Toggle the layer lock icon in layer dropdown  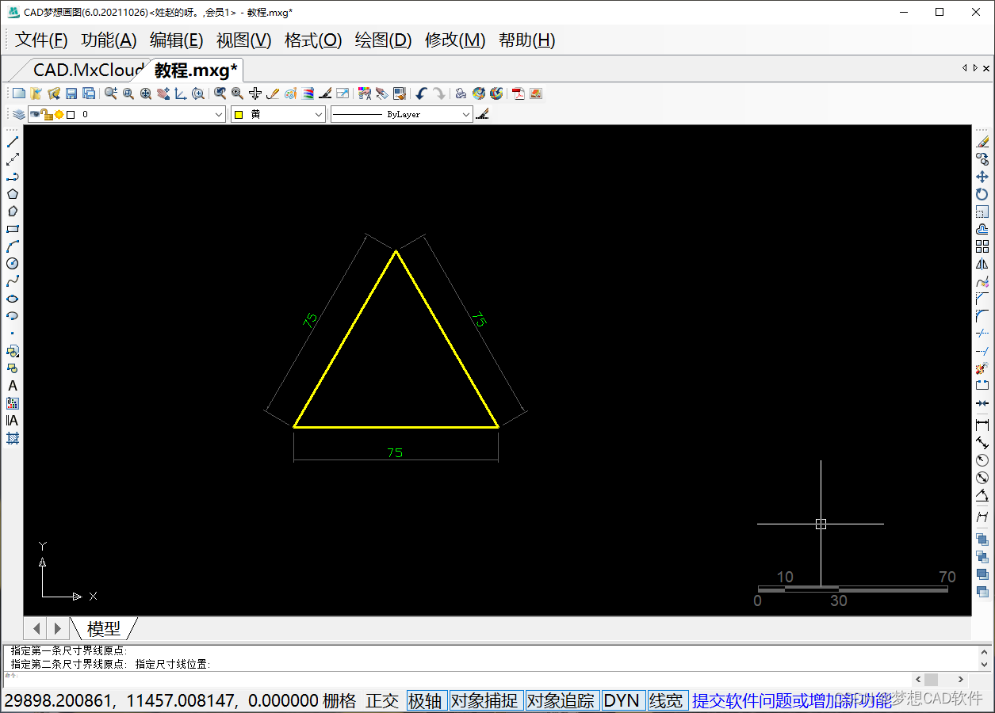[48, 115]
